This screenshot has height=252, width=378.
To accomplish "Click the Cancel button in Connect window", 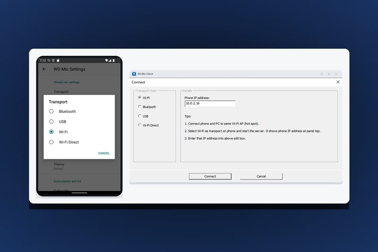I will pyautogui.click(x=261, y=176).
